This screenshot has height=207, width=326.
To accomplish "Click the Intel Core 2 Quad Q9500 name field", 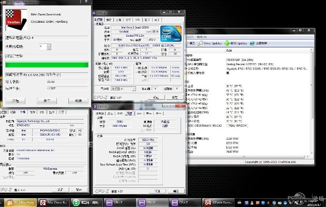I will (135, 27).
